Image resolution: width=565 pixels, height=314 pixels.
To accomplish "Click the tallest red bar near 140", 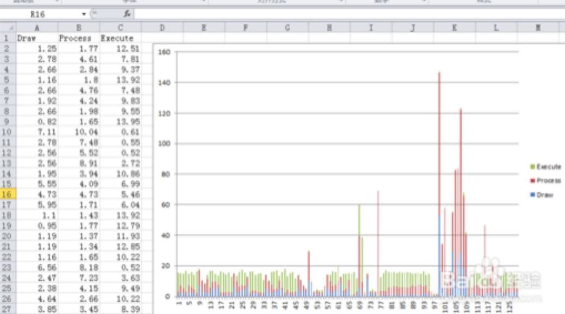I will tap(439, 144).
